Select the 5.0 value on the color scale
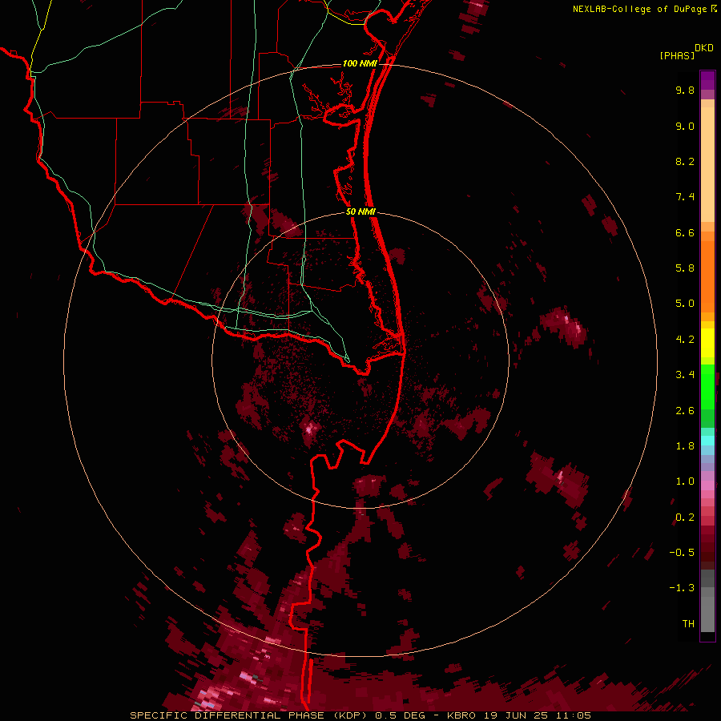721x721 pixels. (685, 304)
